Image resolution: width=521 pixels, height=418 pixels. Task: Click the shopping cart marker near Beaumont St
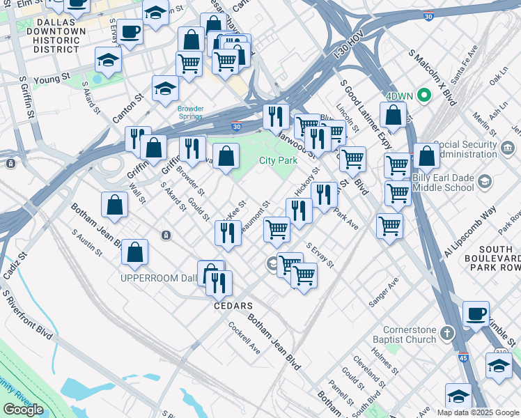tap(277, 231)
